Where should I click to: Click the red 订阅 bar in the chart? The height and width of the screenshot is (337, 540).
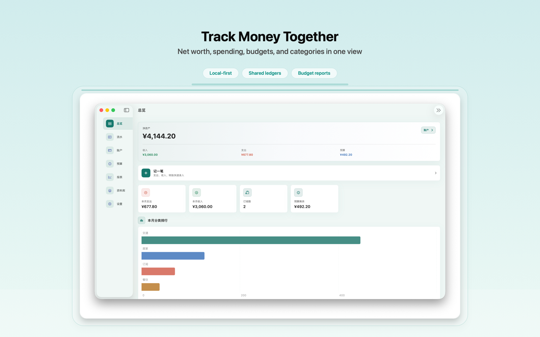(158, 271)
